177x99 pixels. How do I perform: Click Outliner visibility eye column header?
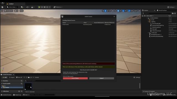coord(143,16)
